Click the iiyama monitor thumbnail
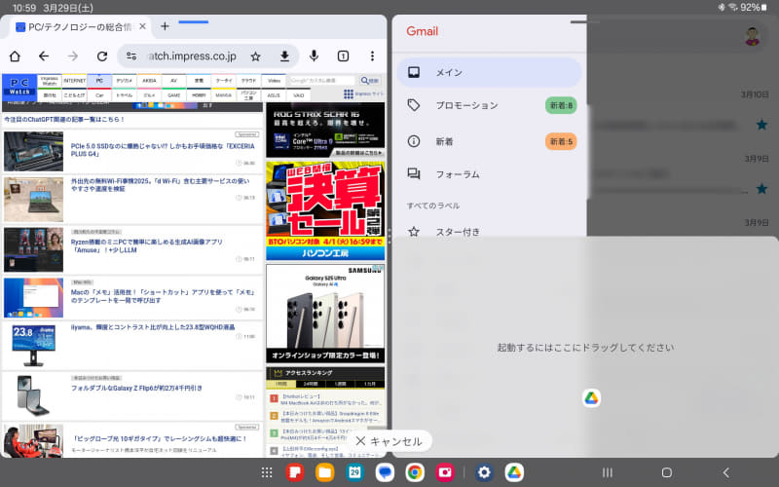779x487 pixels. [x=33, y=346]
